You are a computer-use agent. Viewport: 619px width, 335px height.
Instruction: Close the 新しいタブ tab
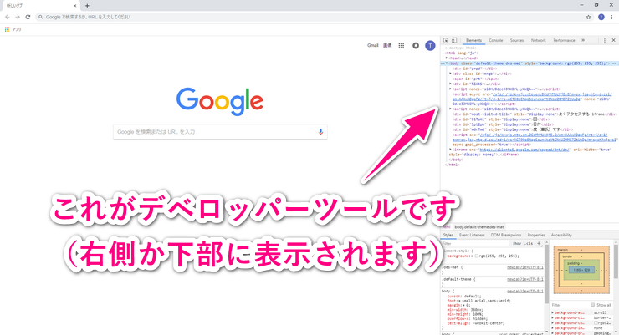coord(74,6)
